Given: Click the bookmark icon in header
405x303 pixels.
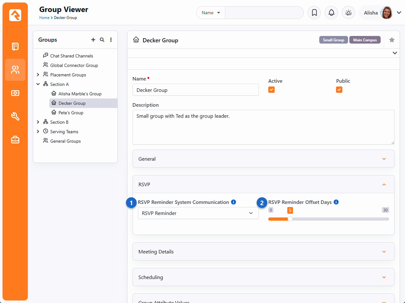Looking at the screenshot, I should [314, 13].
